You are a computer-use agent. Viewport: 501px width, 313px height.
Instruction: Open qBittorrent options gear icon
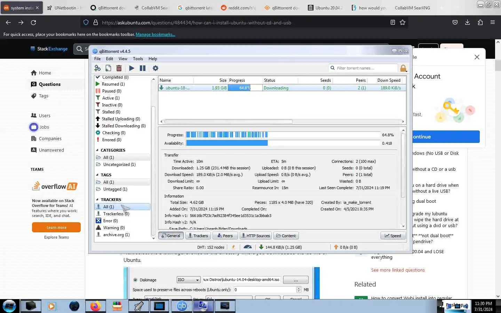tap(156, 68)
